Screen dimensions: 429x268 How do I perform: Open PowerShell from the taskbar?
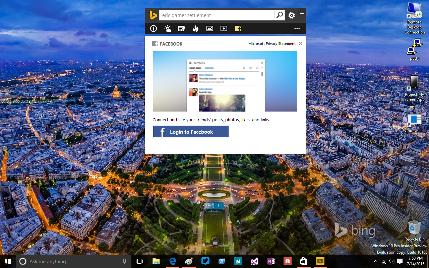pos(222,261)
